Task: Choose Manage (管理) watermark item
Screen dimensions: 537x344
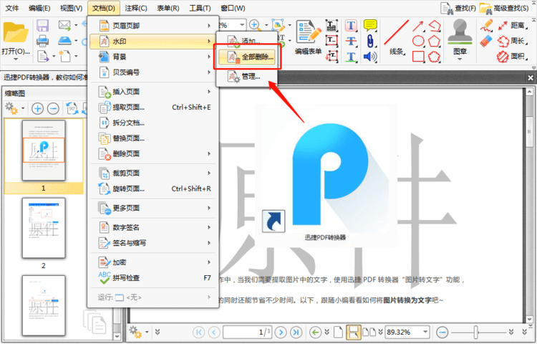Action: coord(248,77)
